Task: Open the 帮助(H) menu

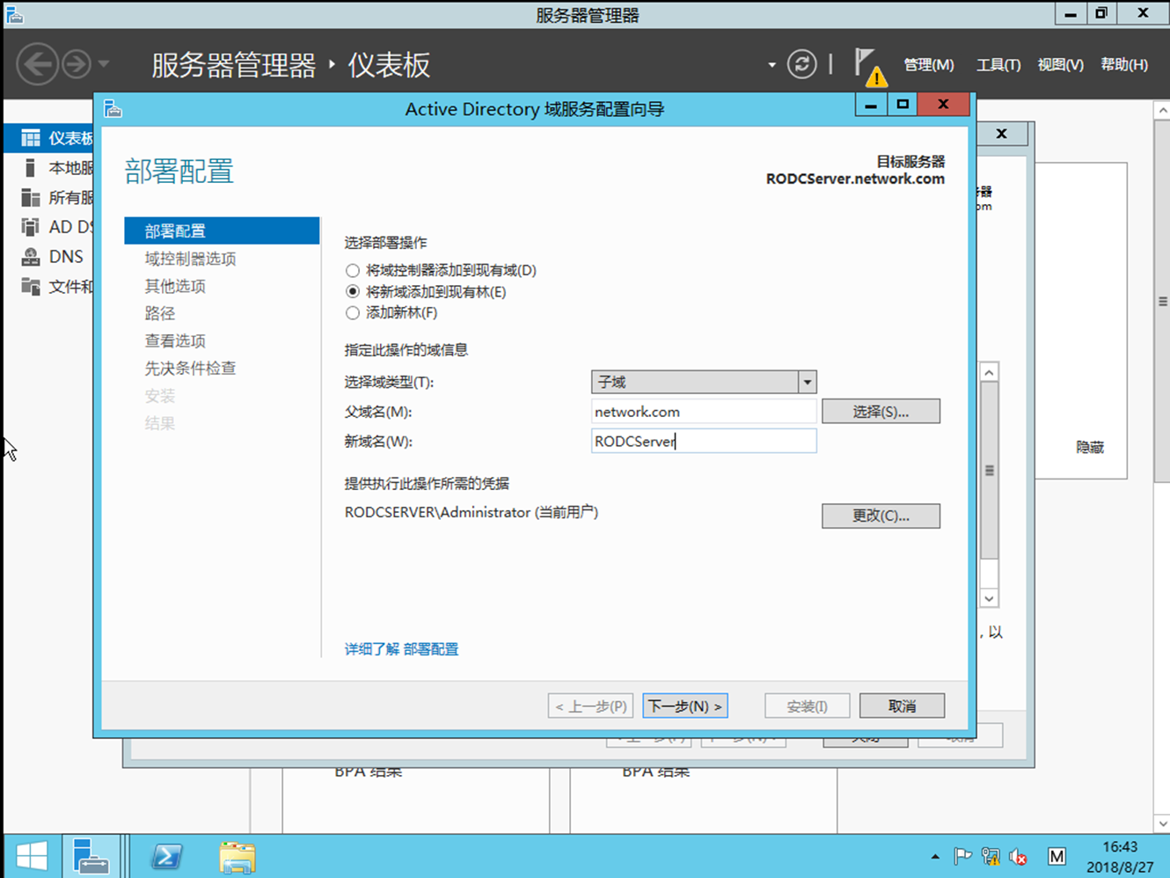Action: [x=1124, y=64]
